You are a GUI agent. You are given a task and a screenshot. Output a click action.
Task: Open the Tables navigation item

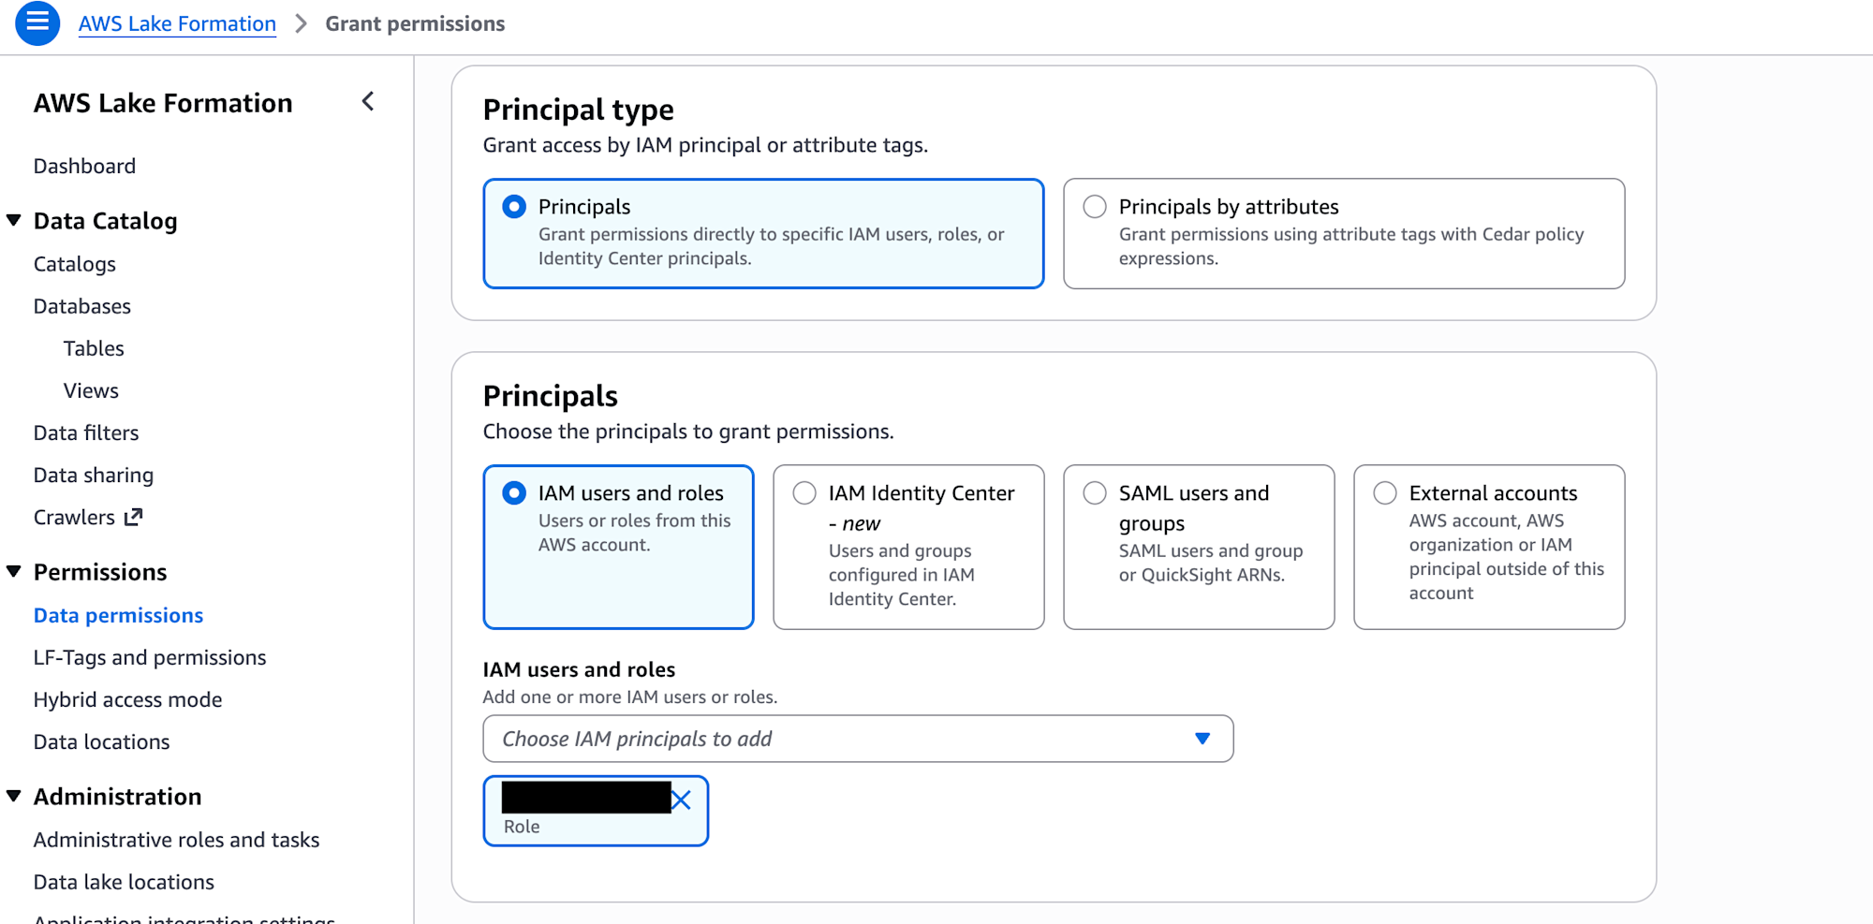94,348
